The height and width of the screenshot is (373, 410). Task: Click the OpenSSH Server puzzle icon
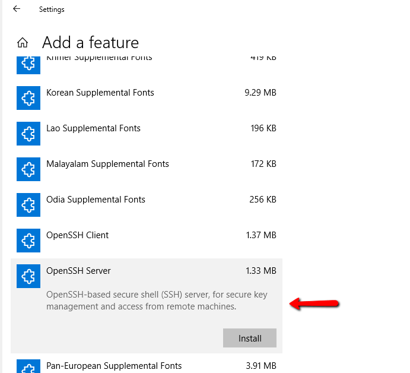pos(28,276)
